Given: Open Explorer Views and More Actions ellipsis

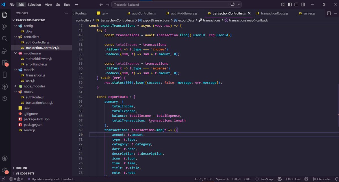Looking at the screenshot, I should point(66,13).
